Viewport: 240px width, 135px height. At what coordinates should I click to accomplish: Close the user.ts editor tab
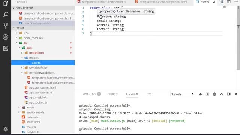(x=214, y=2)
